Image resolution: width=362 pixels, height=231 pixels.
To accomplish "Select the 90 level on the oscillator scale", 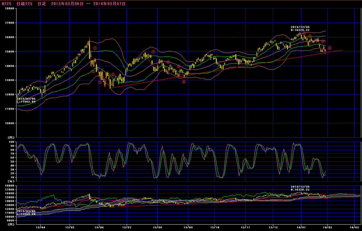I will point(12,146).
